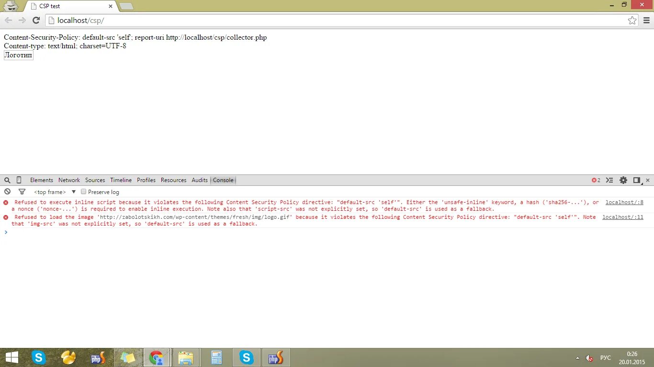
Task: Click the broken Логотип image placeholder
Action: point(18,55)
